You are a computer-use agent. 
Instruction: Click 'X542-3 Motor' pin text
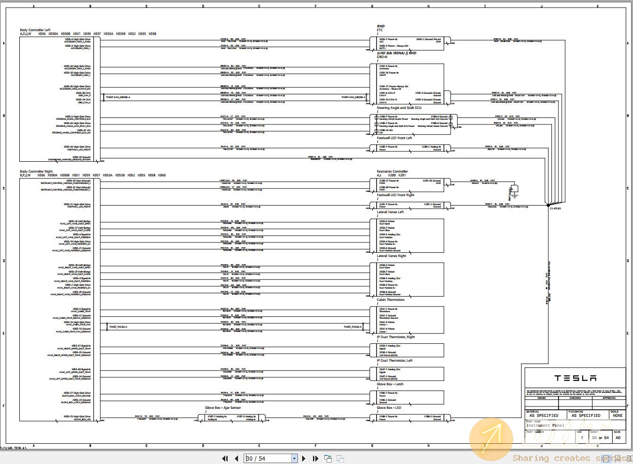(x=387, y=322)
